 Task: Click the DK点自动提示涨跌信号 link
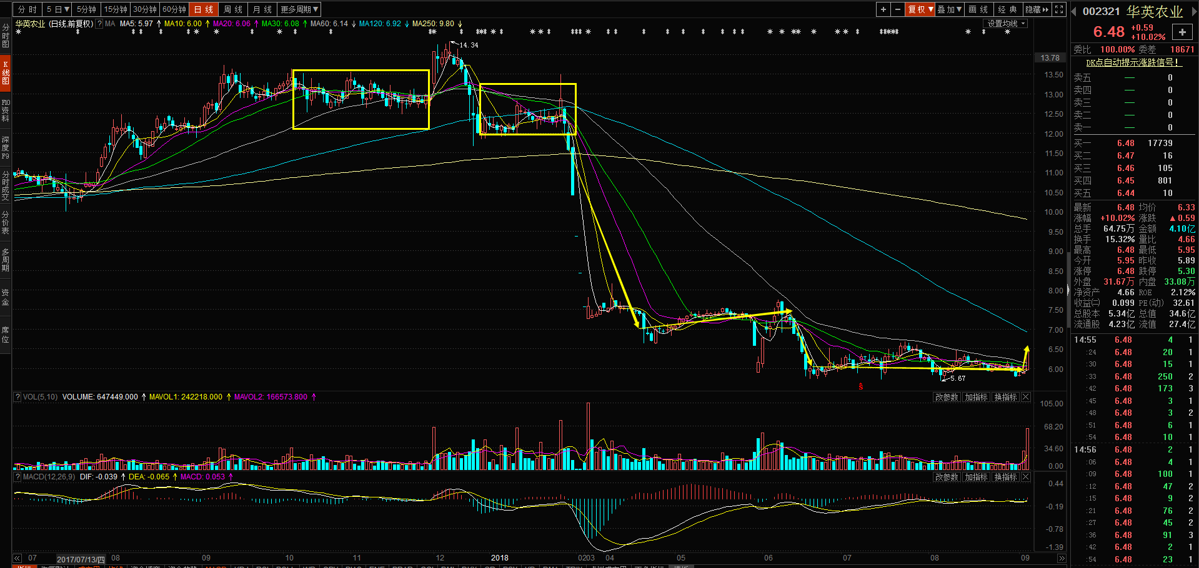point(1132,62)
